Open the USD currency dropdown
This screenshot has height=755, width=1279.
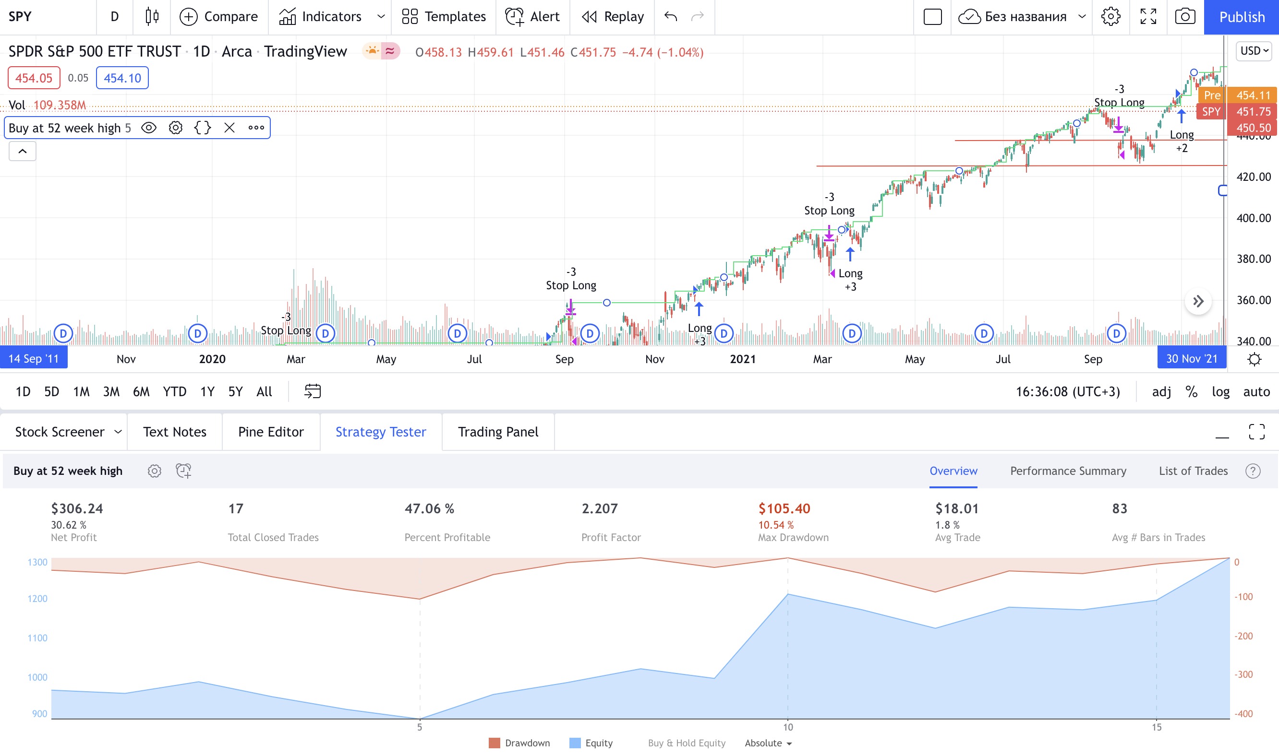1254,51
